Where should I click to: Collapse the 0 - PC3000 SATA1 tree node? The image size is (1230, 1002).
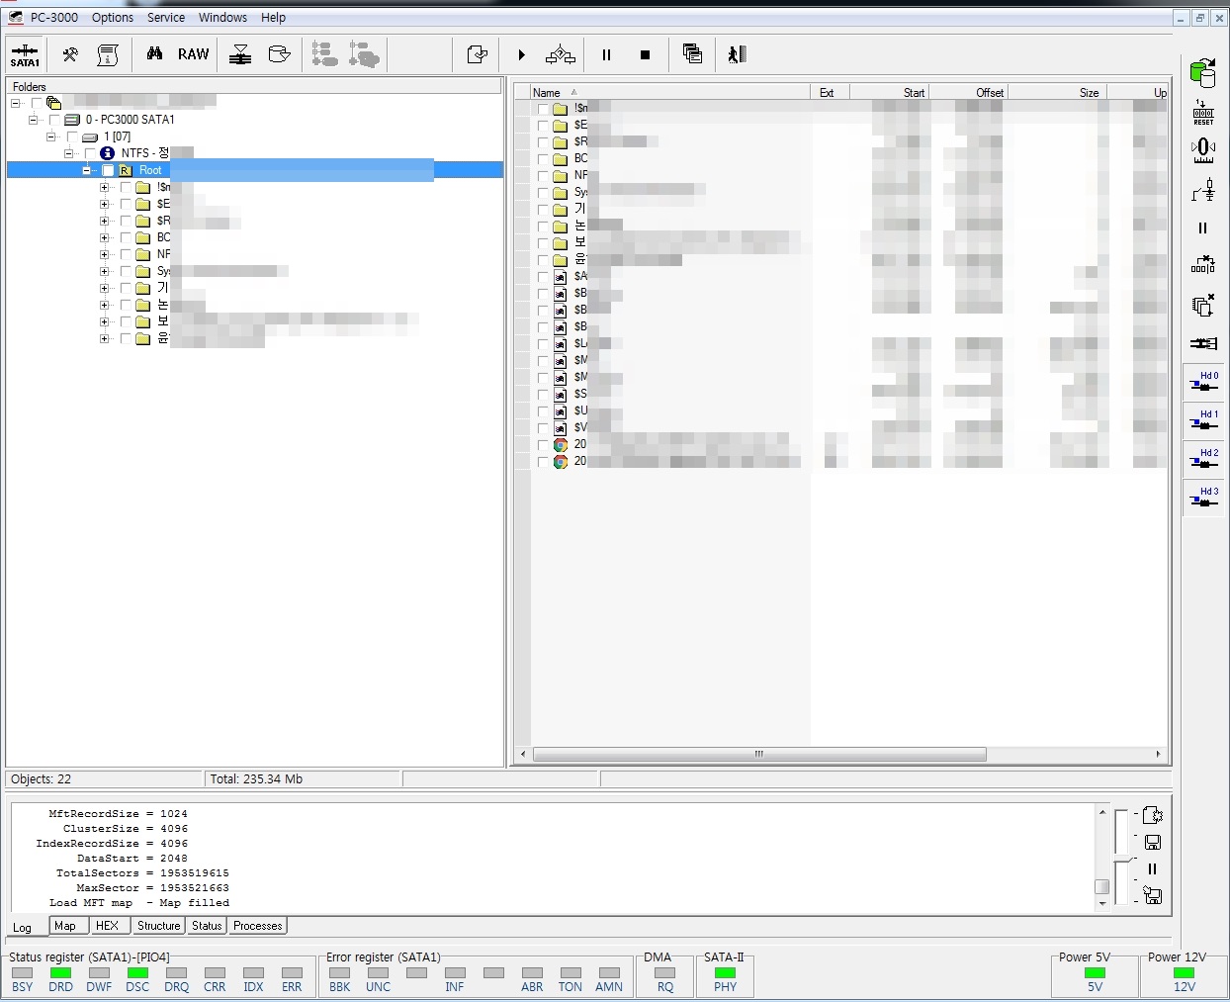click(x=33, y=120)
